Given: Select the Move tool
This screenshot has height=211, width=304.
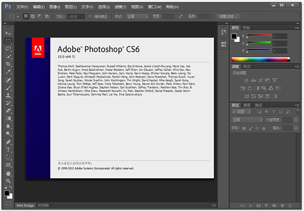Looking at the screenshot, I should click(x=8, y=33).
